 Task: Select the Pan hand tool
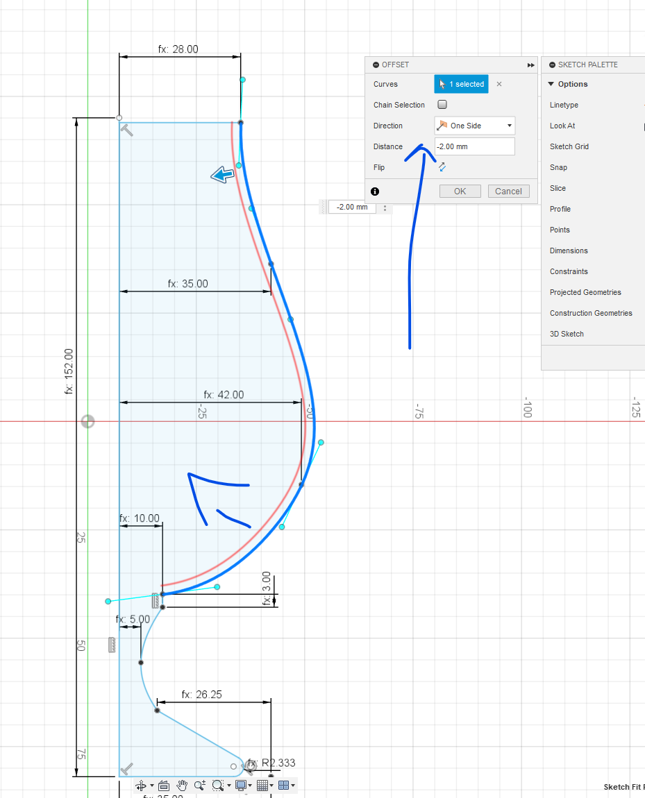(182, 786)
